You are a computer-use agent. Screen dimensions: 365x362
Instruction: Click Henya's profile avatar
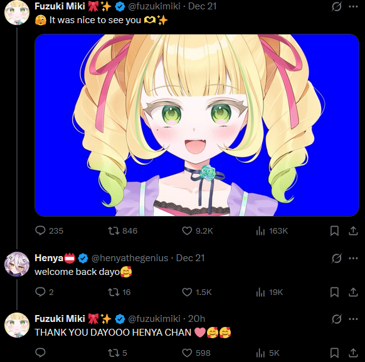(17, 264)
